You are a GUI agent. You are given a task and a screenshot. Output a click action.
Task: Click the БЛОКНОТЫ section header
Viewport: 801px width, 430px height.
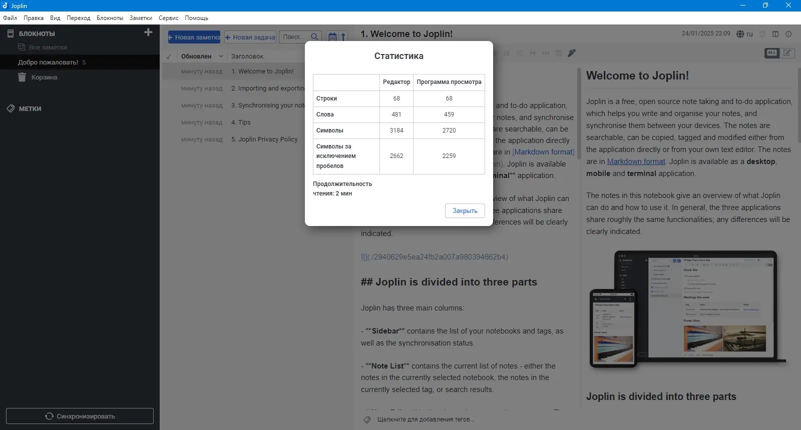point(37,33)
